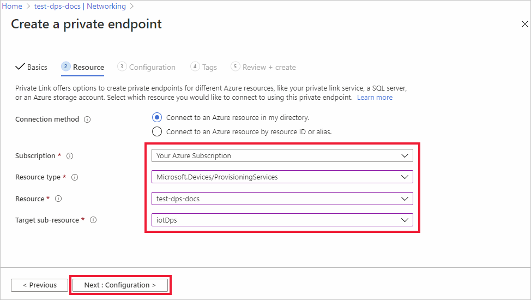Click info icon beside Resource label
This screenshot has height=300, width=531.
[58, 199]
